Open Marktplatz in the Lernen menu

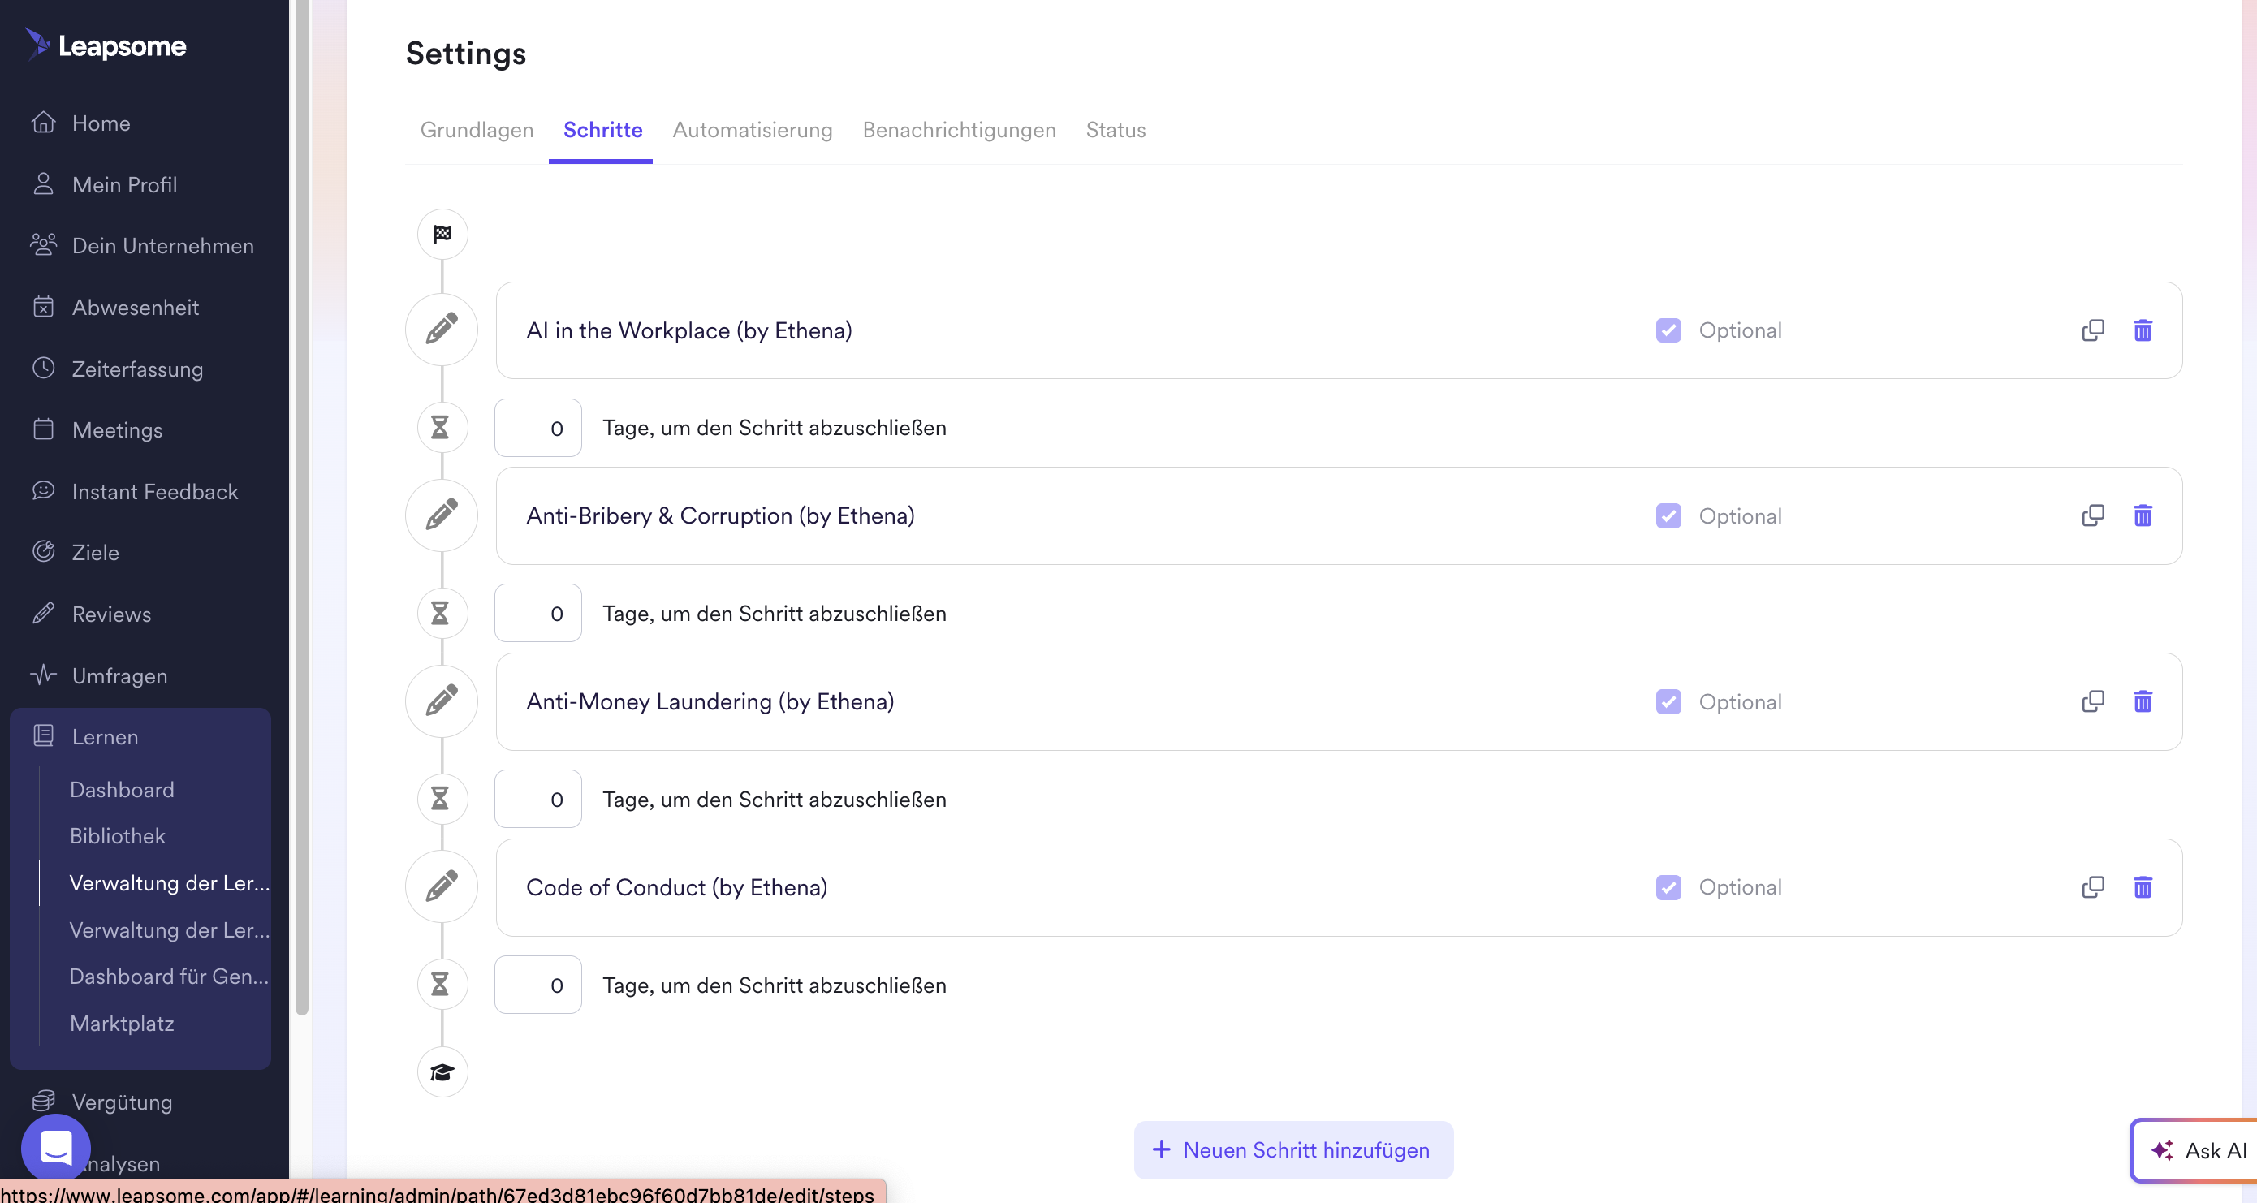tap(122, 1023)
